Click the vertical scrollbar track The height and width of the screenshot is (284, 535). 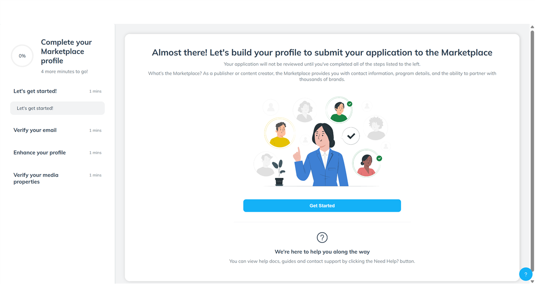(x=532, y=147)
